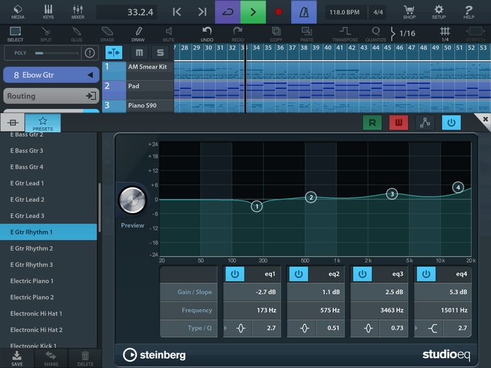Enable Read automation (R)
The height and width of the screenshot is (368, 491).
click(372, 122)
